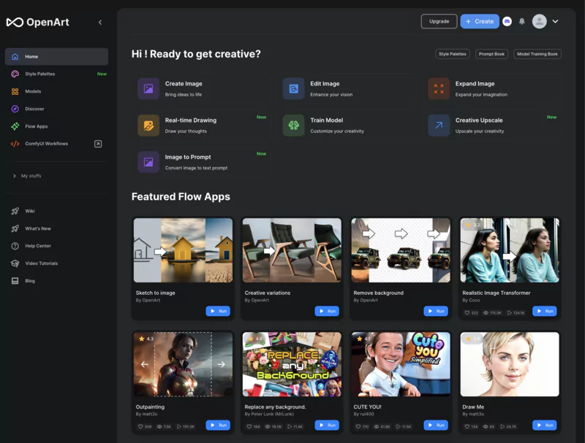Run the Outpainting app
Viewport: 585px width, 443px height.
tap(218, 425)
